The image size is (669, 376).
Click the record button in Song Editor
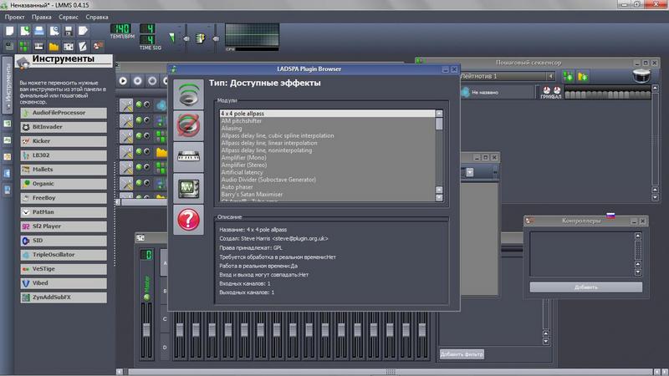pos(137,80)
